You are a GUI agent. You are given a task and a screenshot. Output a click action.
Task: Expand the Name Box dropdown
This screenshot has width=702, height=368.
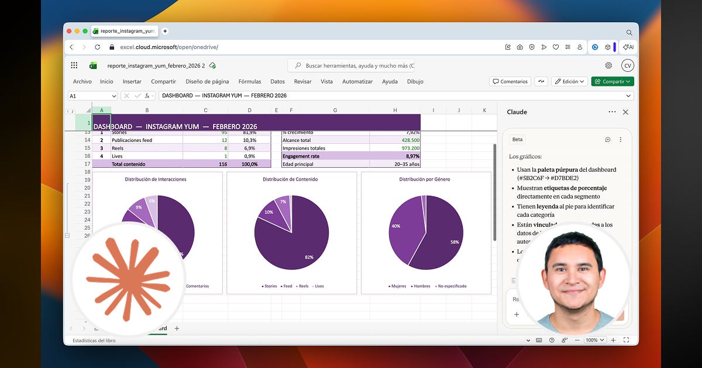coord(113,96)
